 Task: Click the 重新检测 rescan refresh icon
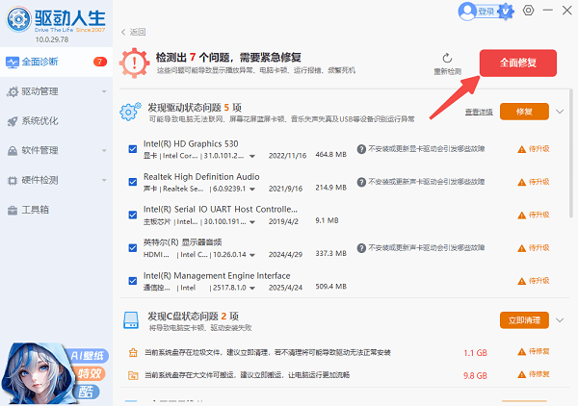[x=447, y=59]
